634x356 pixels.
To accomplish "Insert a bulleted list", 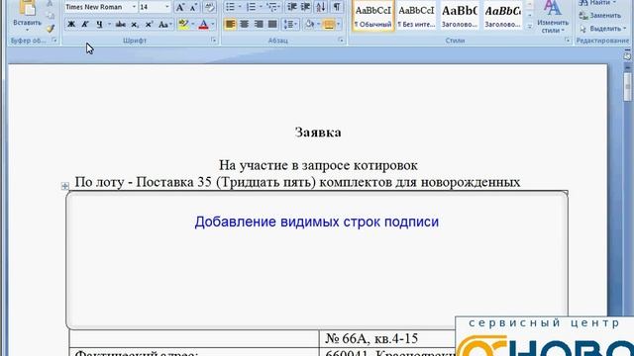I will pyautogui.click(x=230, y=7).
